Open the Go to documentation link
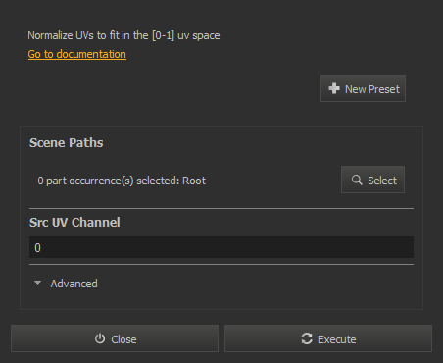 click(x=77, y=54)
